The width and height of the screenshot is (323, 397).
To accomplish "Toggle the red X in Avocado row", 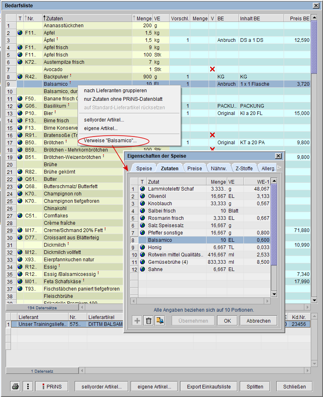I will pyautogui.click(x=212, y=69).
